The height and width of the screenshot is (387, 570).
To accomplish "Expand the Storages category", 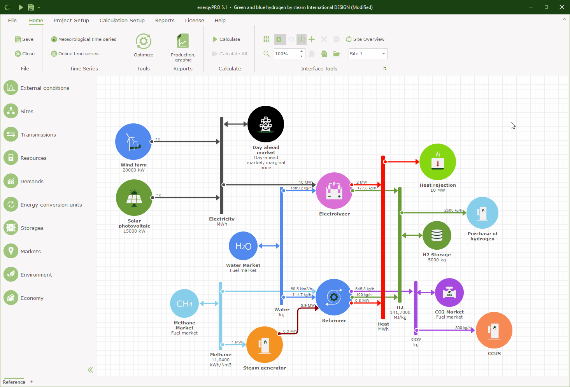I will click(x=24, y=228).
